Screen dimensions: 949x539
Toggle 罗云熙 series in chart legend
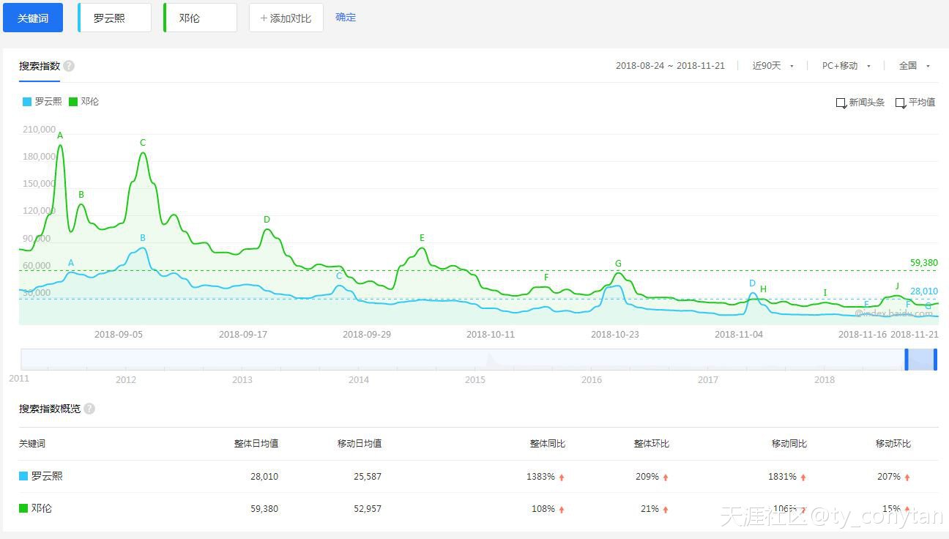[42, 102]
